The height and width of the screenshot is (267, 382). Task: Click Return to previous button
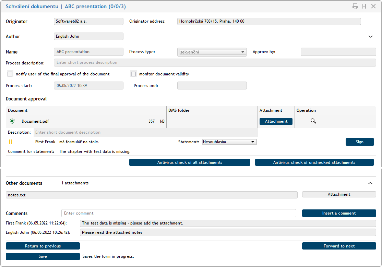click(x=43, y=246)
